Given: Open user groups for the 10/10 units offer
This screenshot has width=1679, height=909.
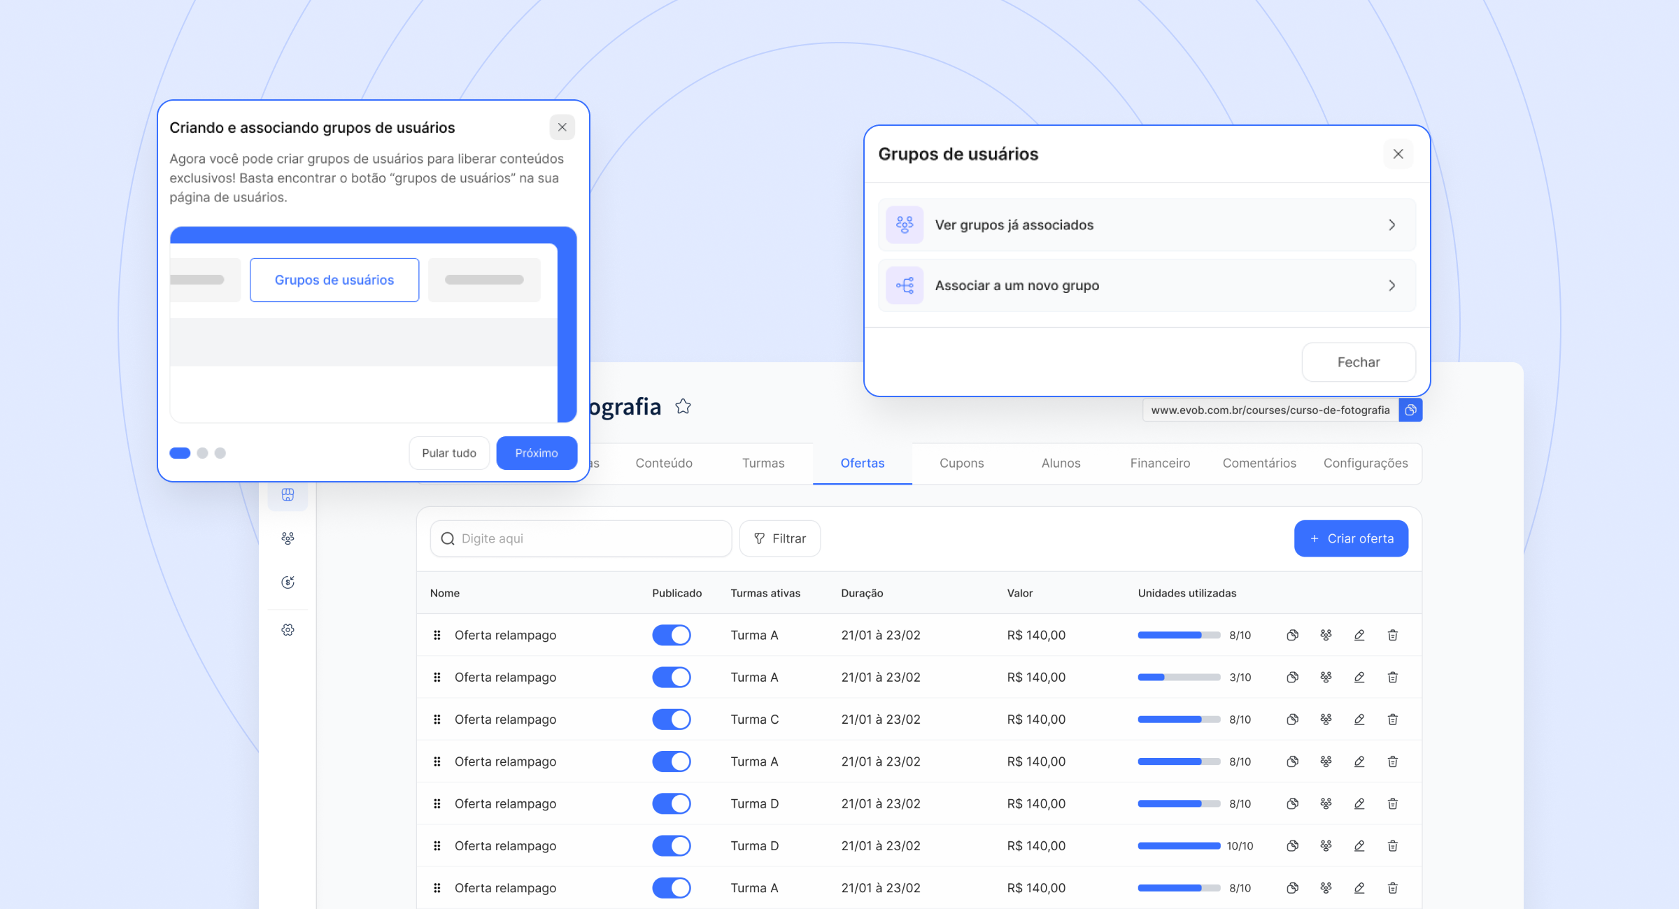Looking at the screenshot, I should [1326, 845].
